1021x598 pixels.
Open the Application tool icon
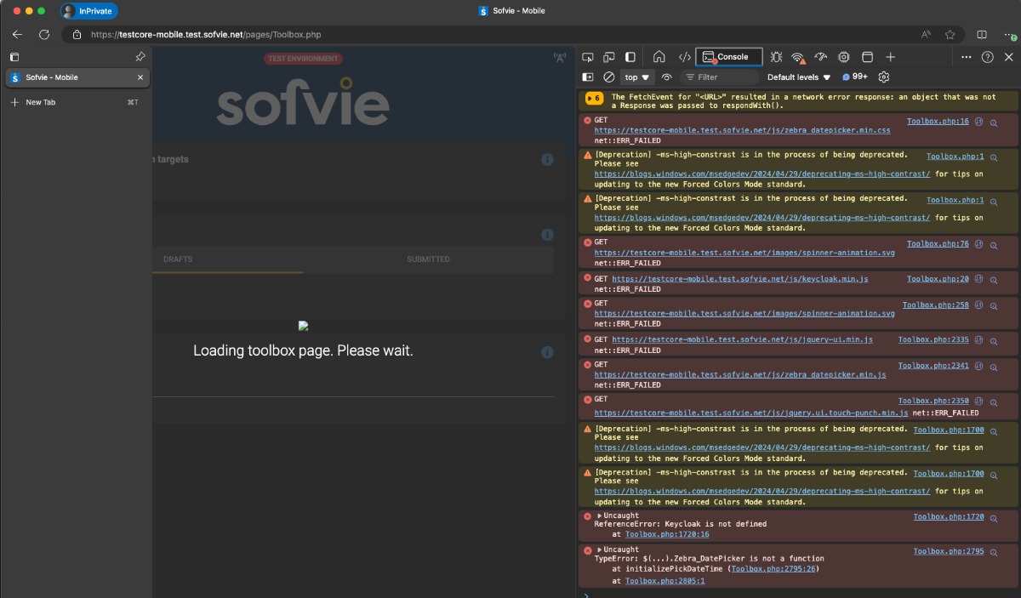pyautogui.click(x=868, y=57)
